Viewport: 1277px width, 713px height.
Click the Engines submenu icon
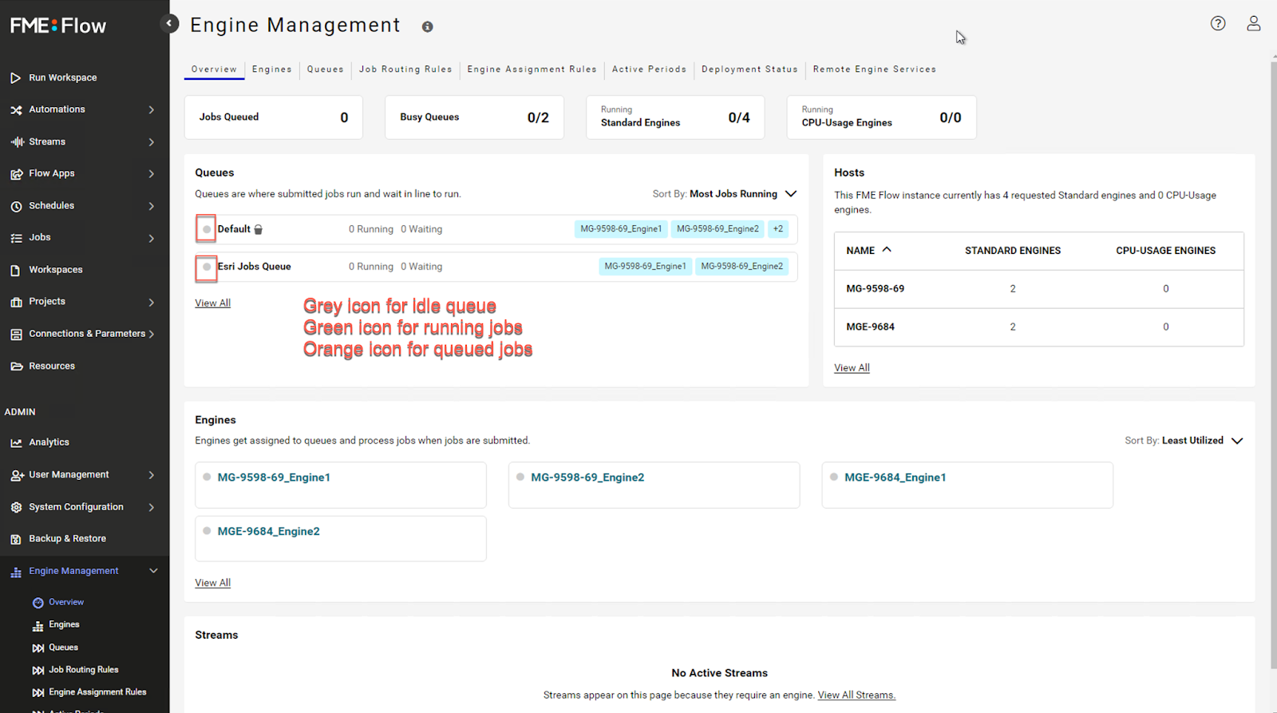pos(38,625)
